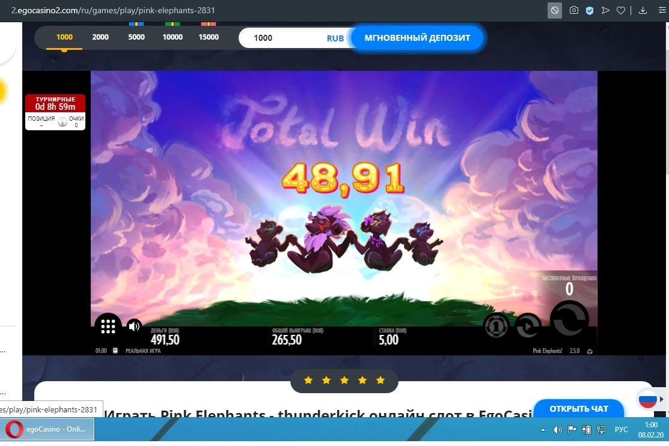669x446 pixels.
Task: Select the 1000 deposit amount
Action: pyautogui.click(x=64, y=37)
